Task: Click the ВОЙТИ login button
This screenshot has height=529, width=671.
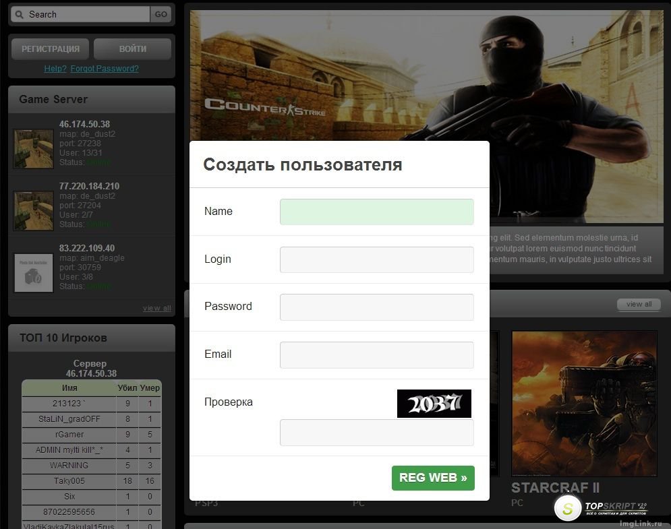Action: click(x=133, y=49)
